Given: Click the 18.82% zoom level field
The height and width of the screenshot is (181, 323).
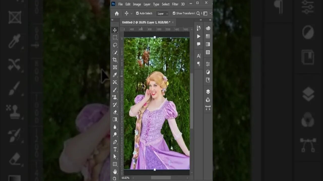Looking at the screenshot, I should point(125,178).
